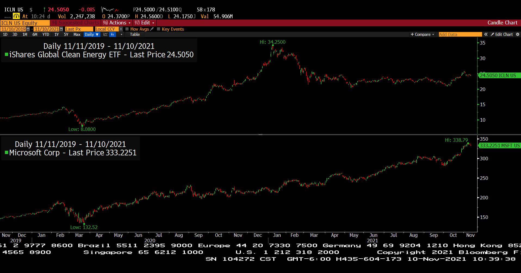Click the Last Px field
This screenshot has width=521, height=273.
click(x=79, y=29)
